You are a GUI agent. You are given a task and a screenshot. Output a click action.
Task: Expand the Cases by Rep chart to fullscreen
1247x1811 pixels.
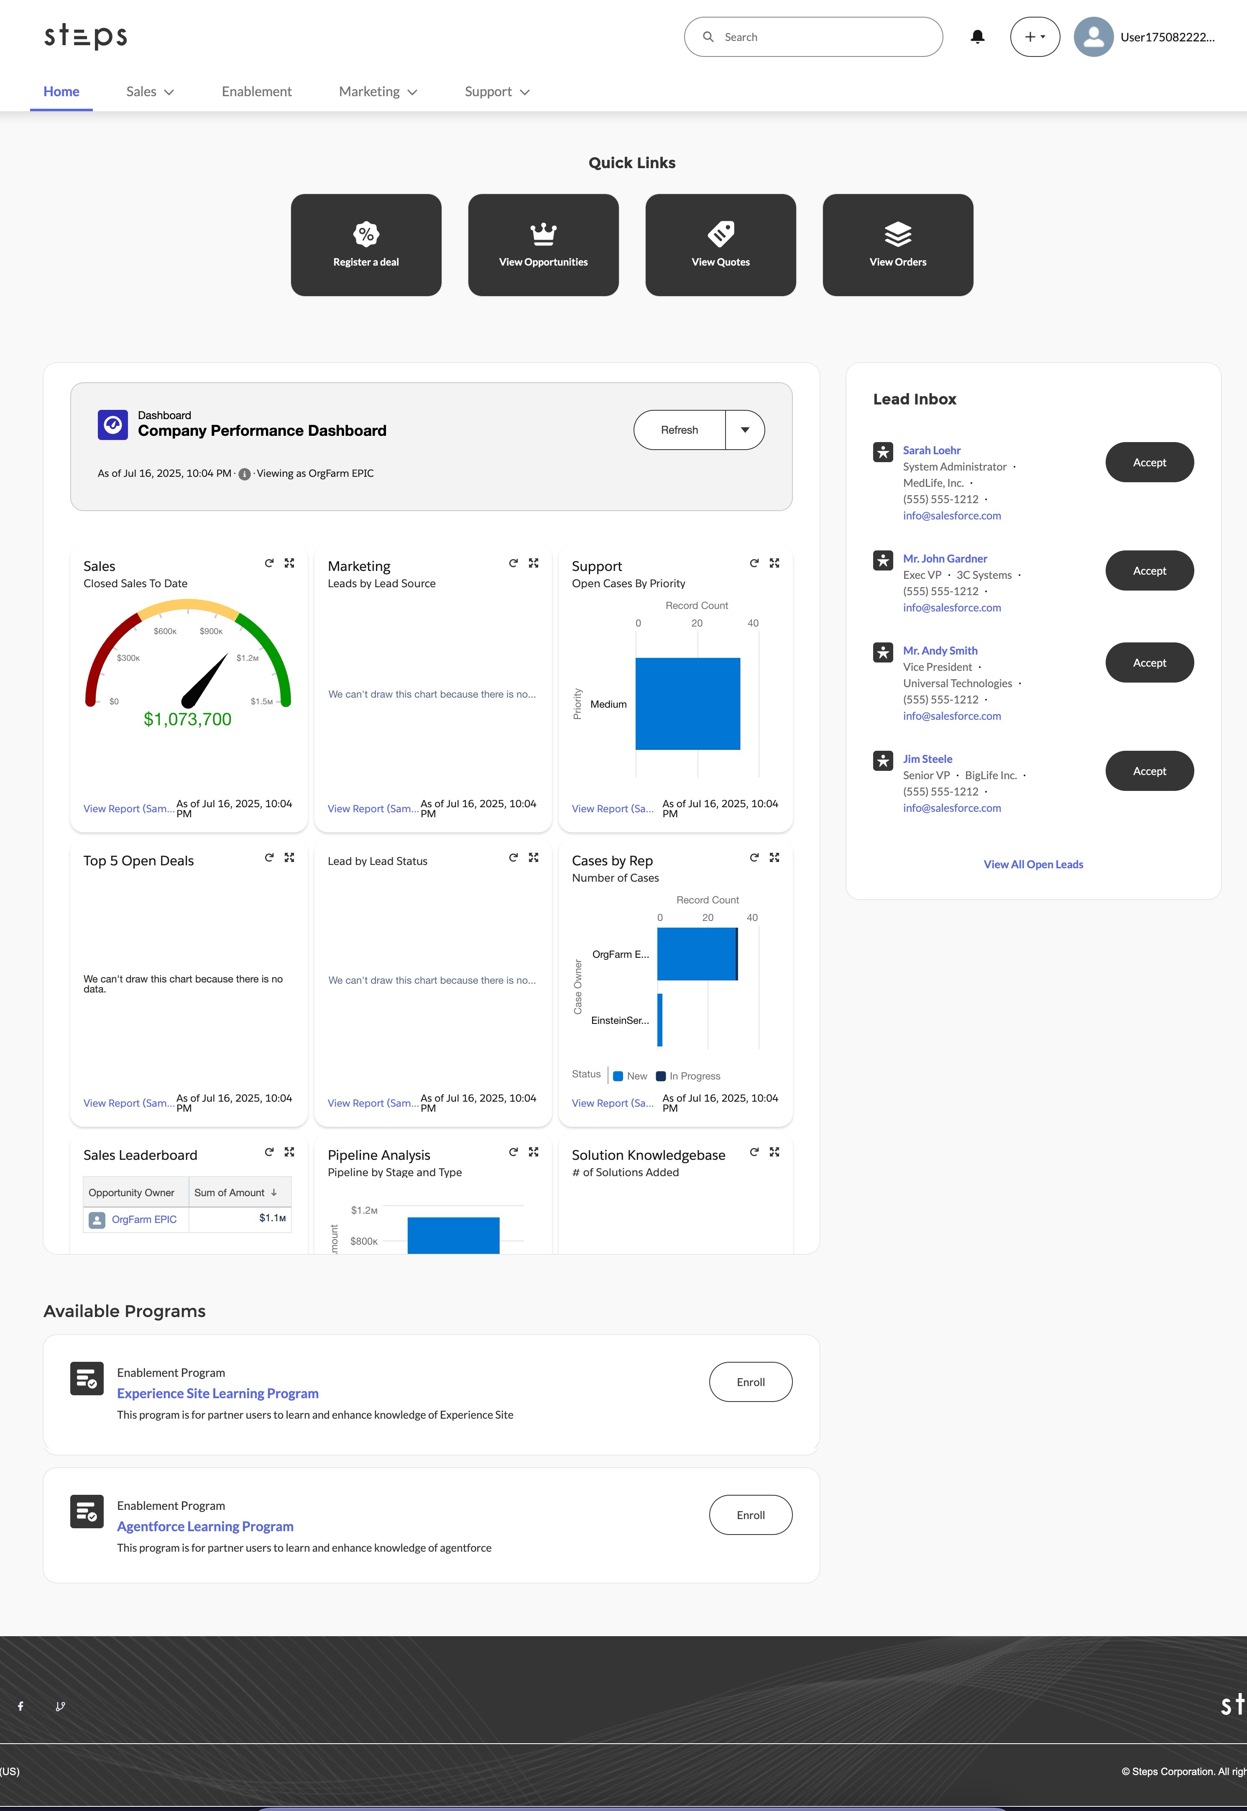[774, 857]
